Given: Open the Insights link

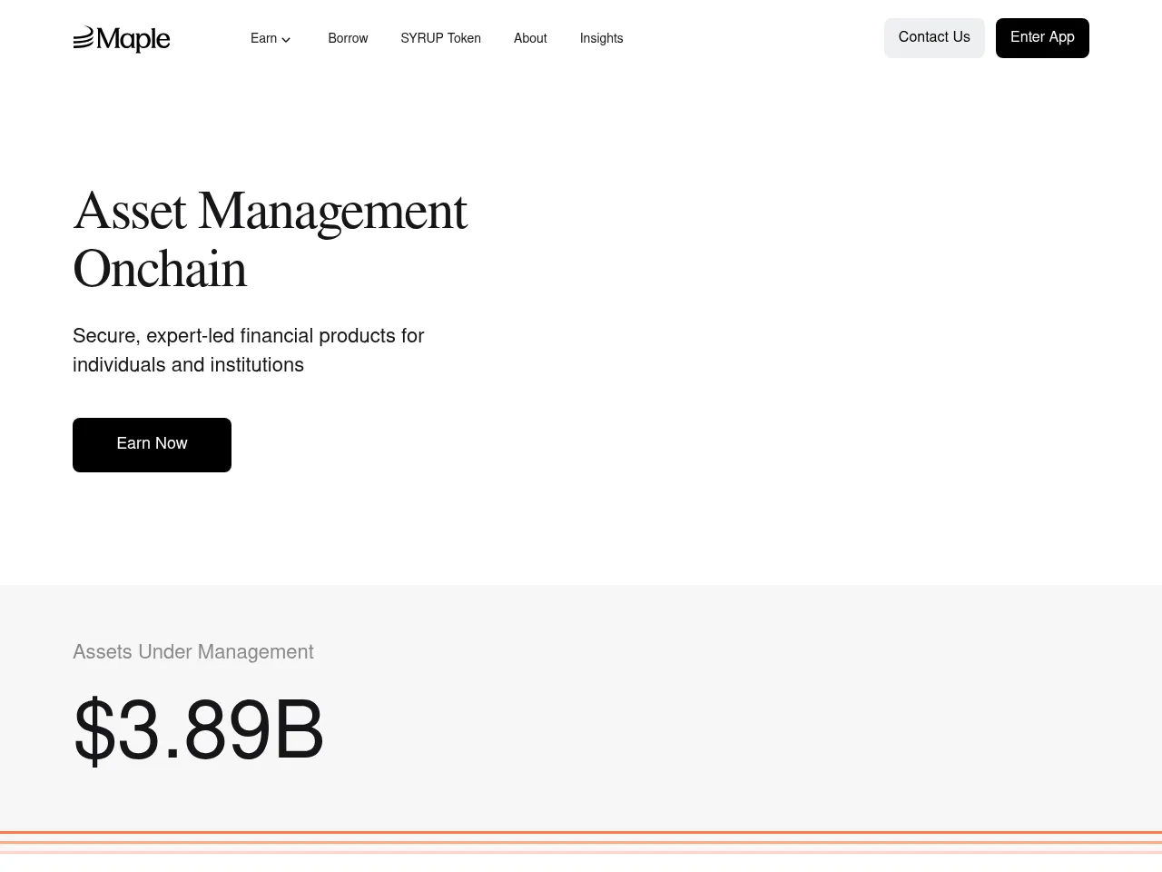Looking at the screenshot, I should (601, 38).
